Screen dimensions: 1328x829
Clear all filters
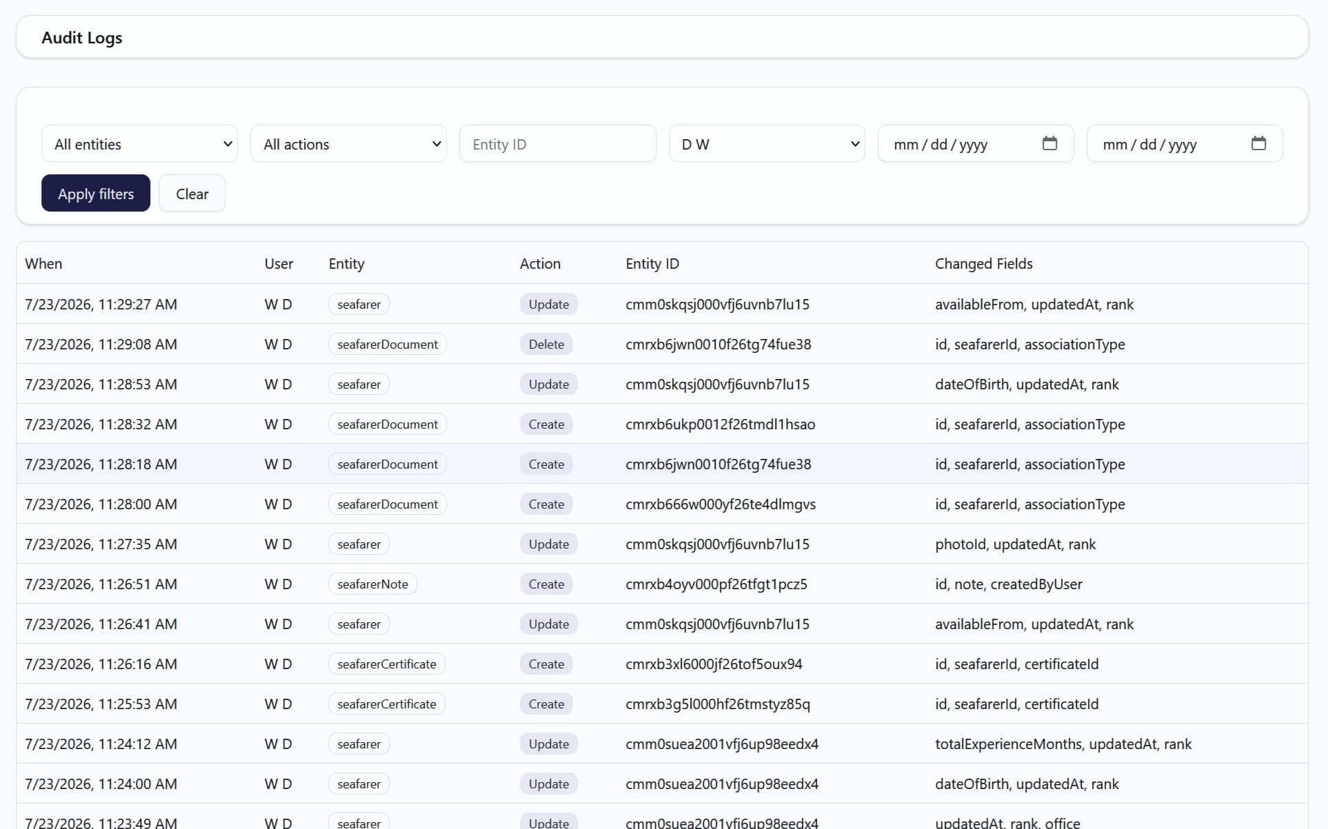192,193
